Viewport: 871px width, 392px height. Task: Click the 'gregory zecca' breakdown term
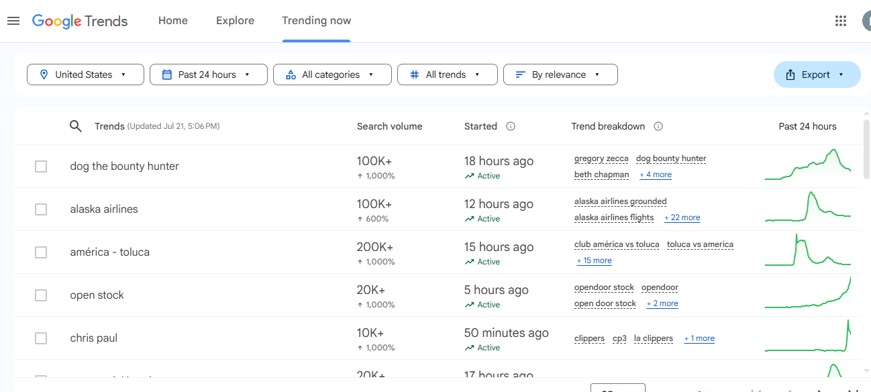tap(601, 159)
